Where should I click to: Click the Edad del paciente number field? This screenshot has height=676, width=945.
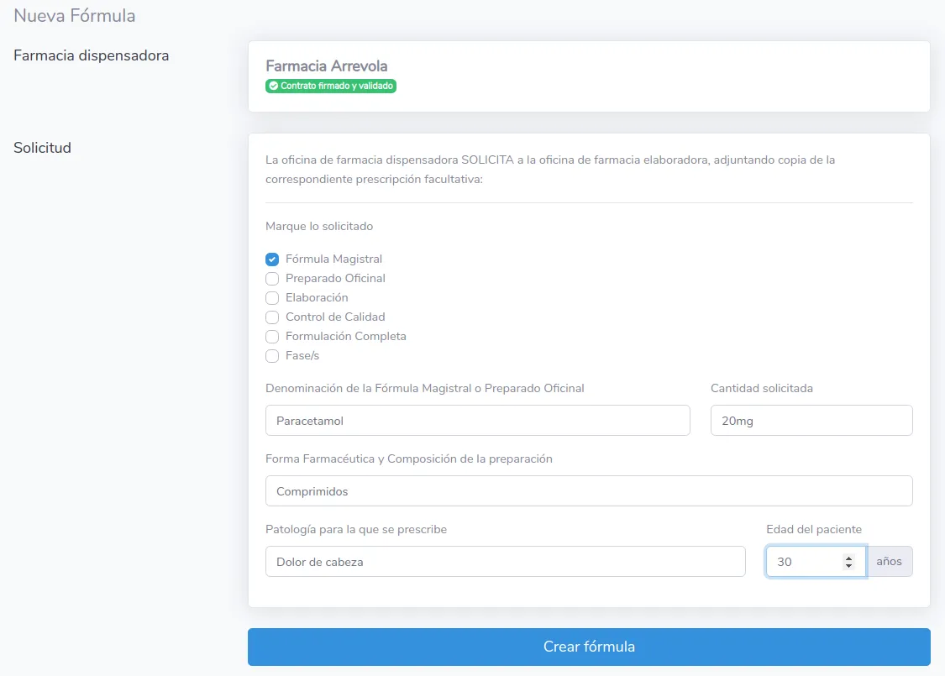(816, 562)
